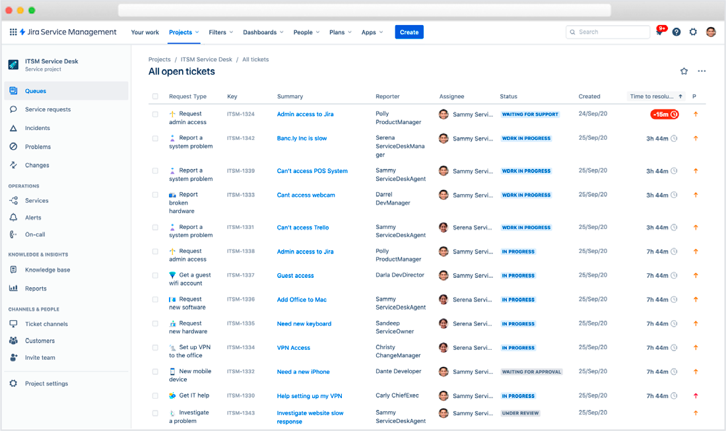726x431 pixels.
Task: Click the ITSM-1343 ticket key
Action: tap(241, 413)
